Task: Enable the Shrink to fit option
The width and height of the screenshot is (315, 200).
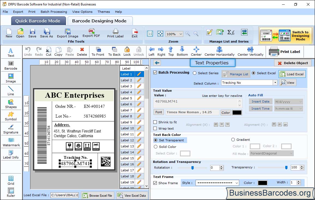Action: (x=155, y=122)
